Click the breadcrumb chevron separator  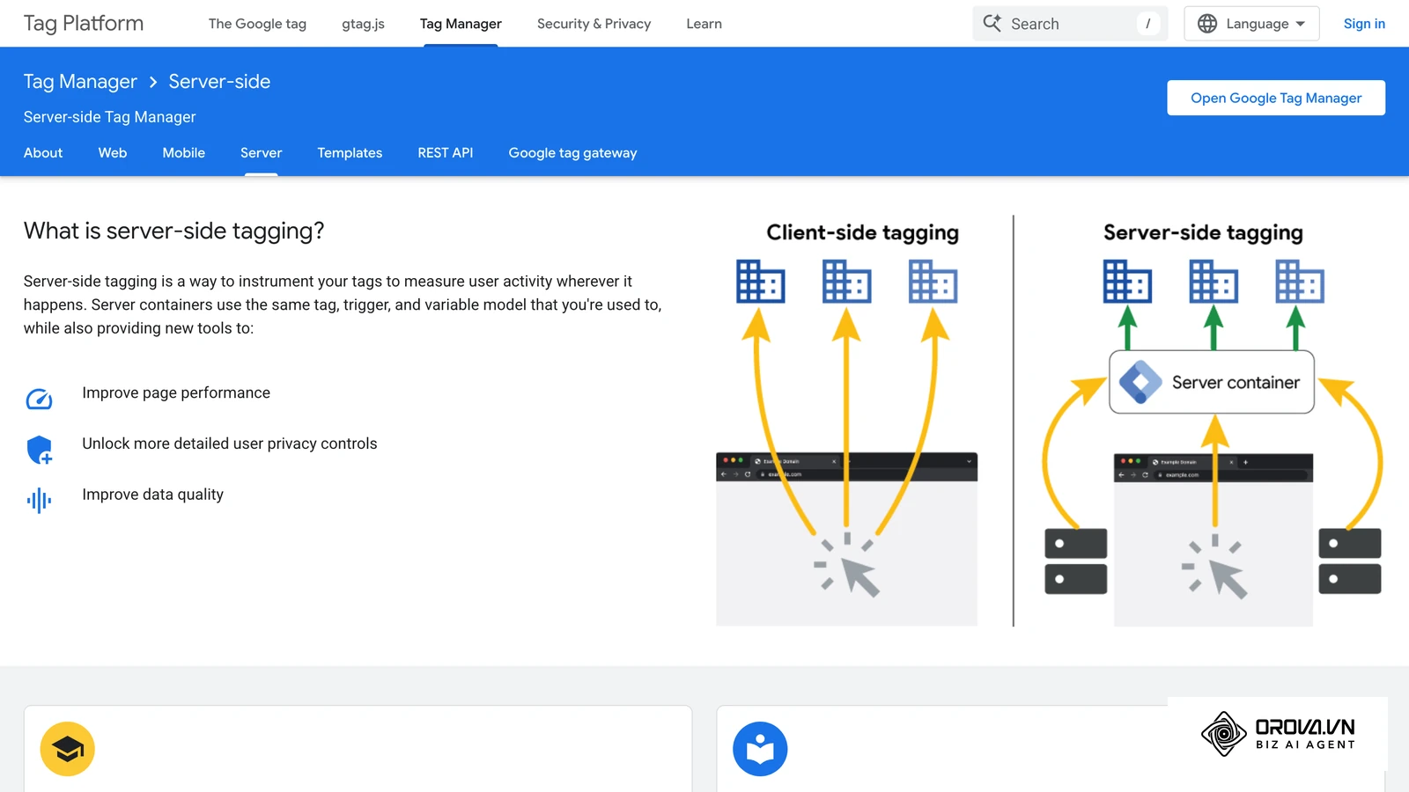(153, 82)
